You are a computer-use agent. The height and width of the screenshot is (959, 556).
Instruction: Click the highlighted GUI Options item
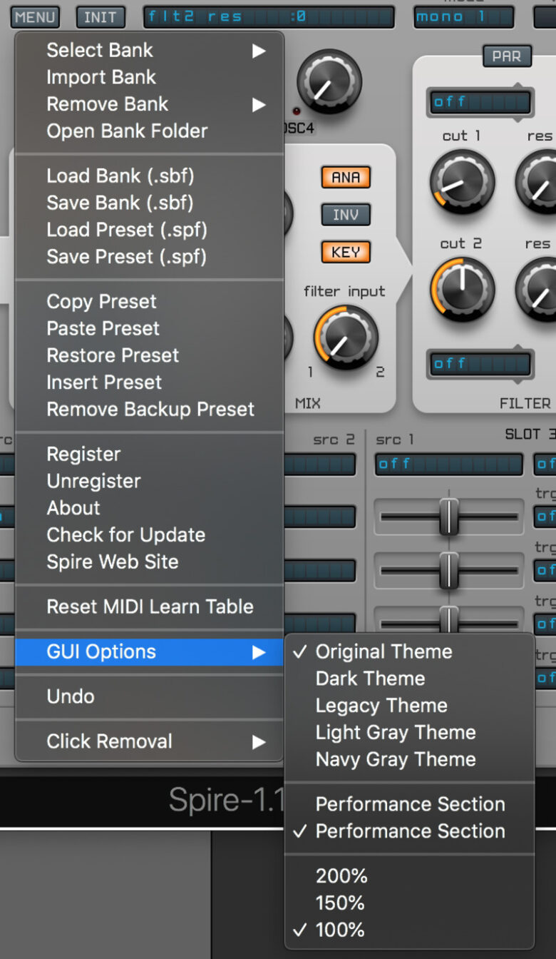point(150,652)
